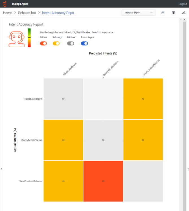Expand the right side panel arrow

[x=188, y=169]
